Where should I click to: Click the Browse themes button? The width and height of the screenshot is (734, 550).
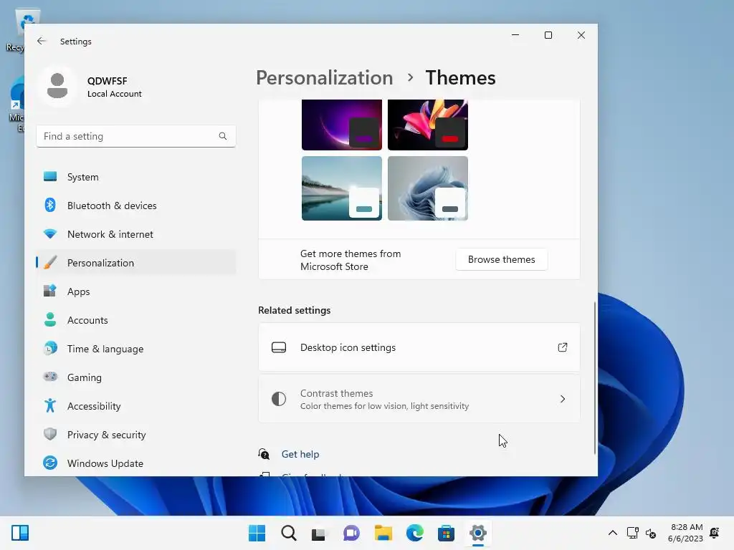tap(501, 259)
